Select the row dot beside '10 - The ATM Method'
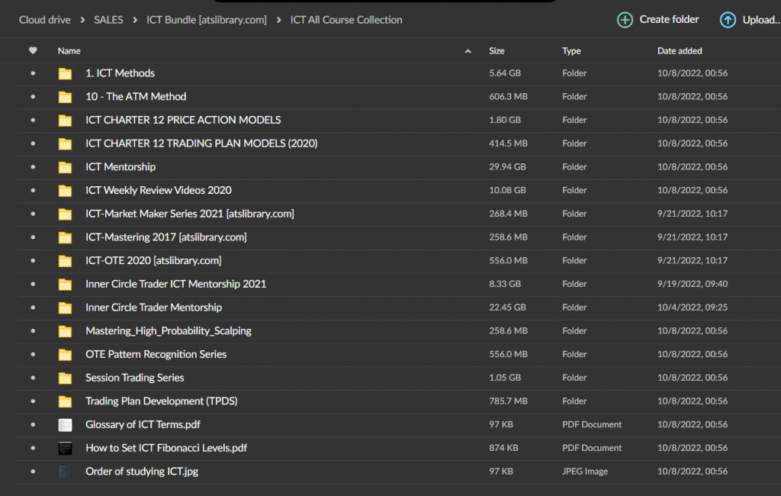781x496 pixels. [31, 97]
